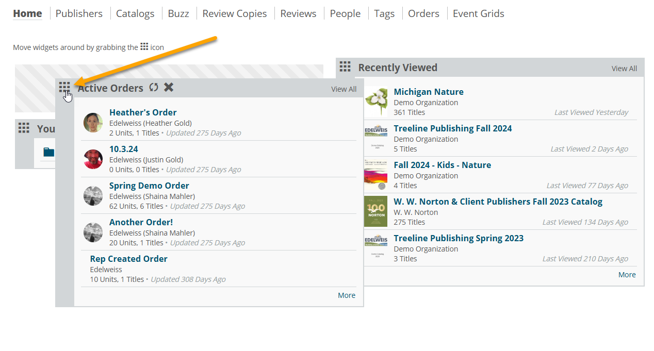654x351 pixels.
Task: Close the Active Orders widget
Action: click(169, 87)
